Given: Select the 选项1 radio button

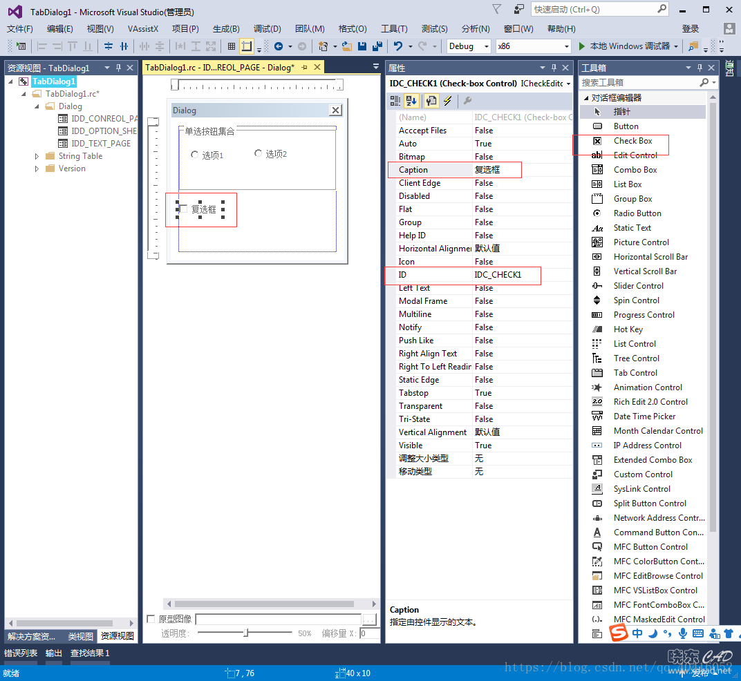Looking at the screenshot, I should (194, 155).
